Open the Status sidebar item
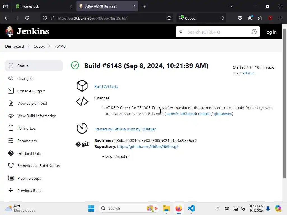This screenshot has width=287, height=215. point(34,66)
